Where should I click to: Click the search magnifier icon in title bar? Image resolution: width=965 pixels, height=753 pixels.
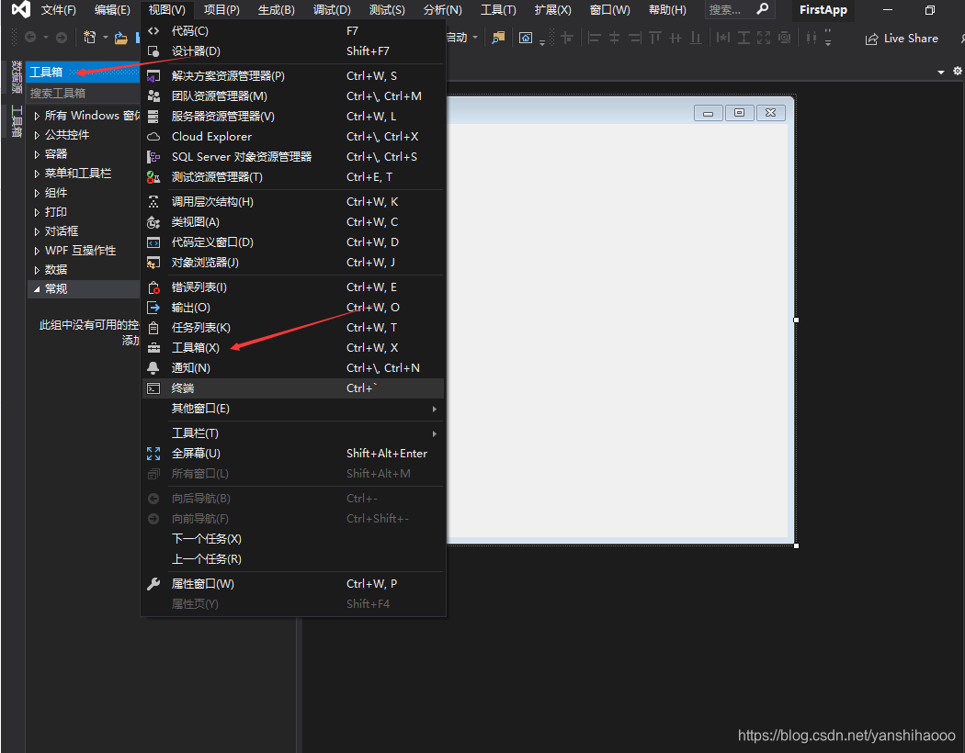coord(763,9)
